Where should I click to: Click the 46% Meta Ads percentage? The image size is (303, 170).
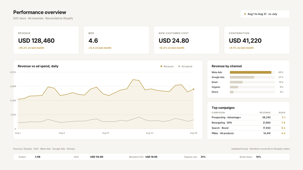(281, 72)
